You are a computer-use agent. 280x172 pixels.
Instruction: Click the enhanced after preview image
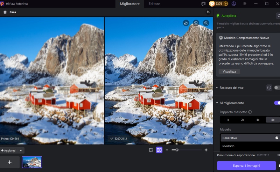159,81
